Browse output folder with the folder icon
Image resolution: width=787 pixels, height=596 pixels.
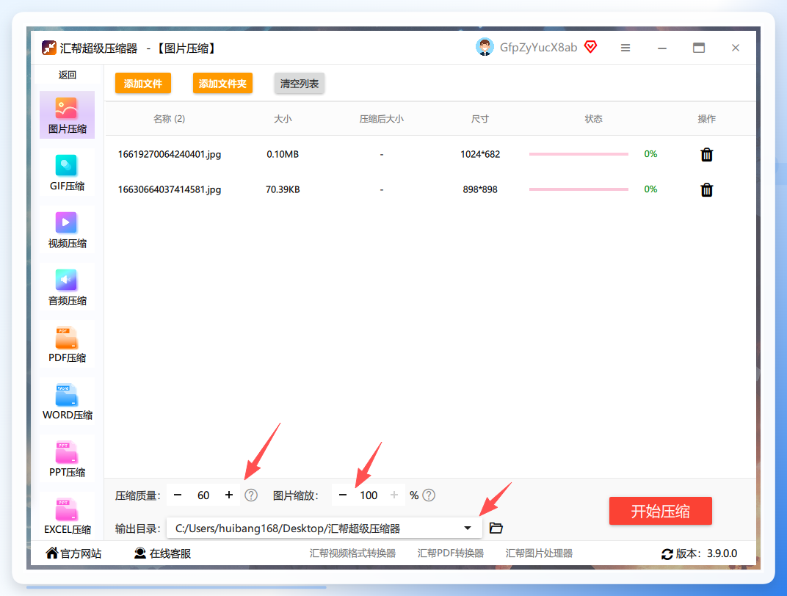[496, 528]
